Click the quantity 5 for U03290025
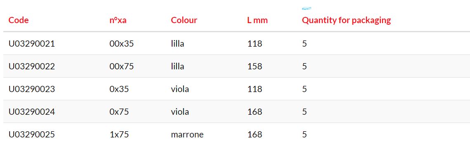The width and height of the screenshot is (470, 149). 305,135
